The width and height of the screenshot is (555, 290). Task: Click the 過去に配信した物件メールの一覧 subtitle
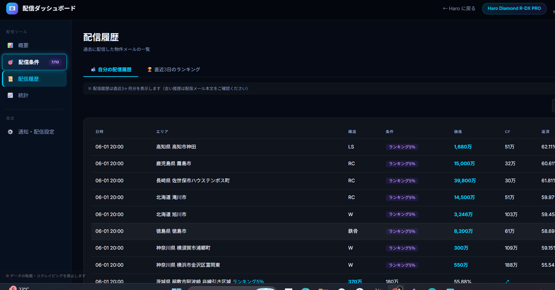117,49
